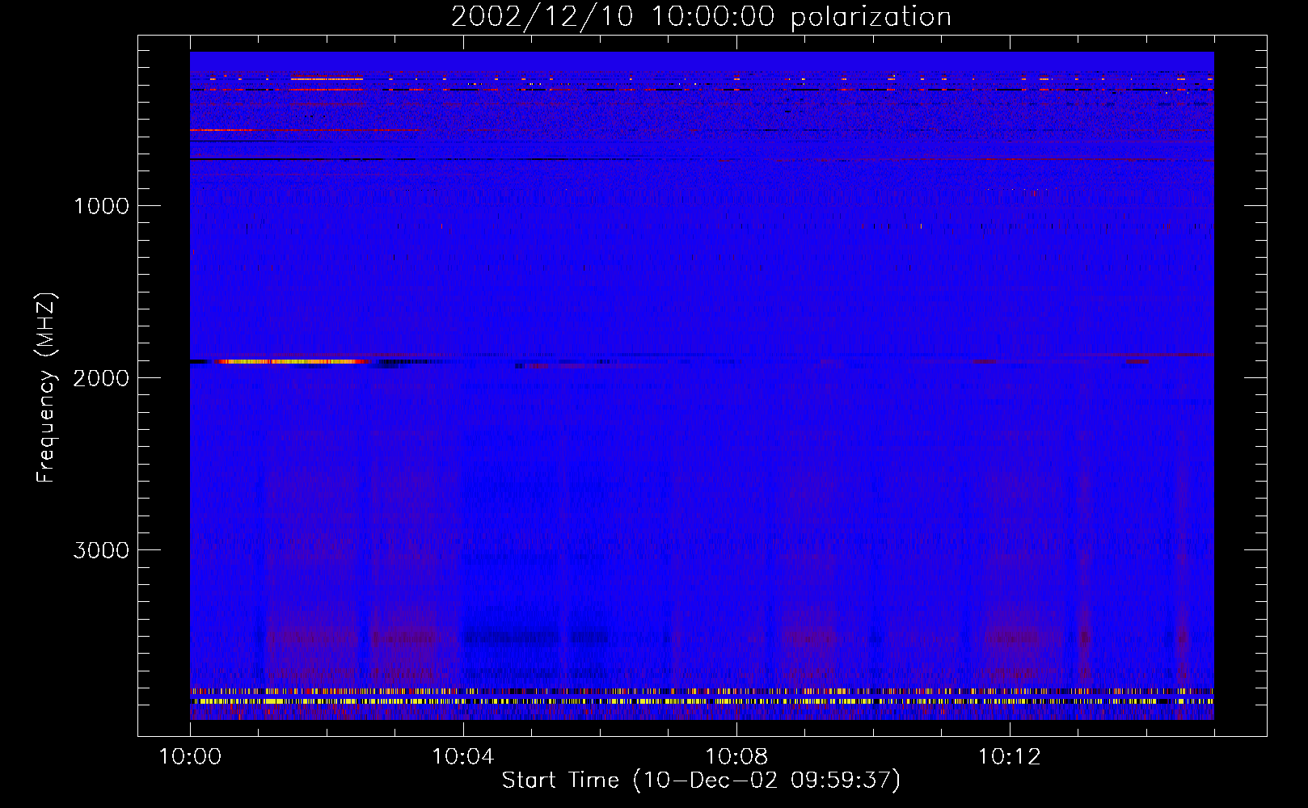Click the yellow striped band at the spectrogram bottom
The height and width of the screenshot is (808, 1308).
tap(702, 701)
